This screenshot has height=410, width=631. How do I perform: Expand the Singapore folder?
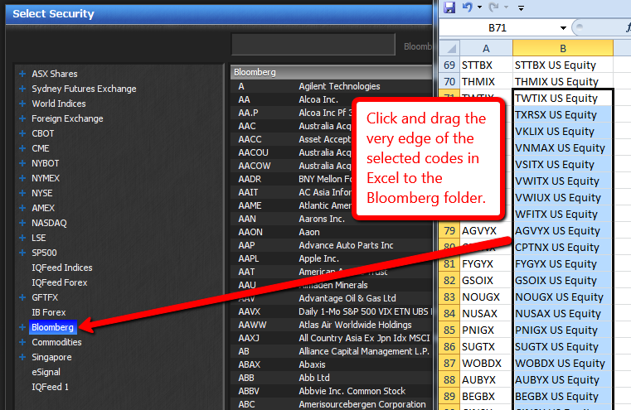(22, 357)
